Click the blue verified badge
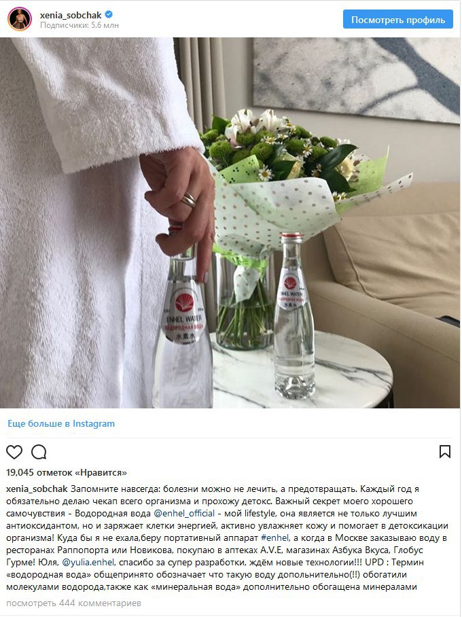This screenshot has width=462, height=617. [x=109, y=14]
